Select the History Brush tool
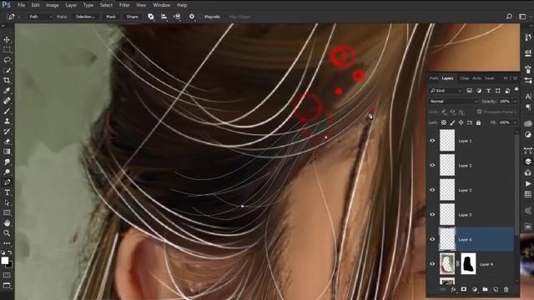The height and width of the screenshot is (300, 534). [x=7, y=132]
